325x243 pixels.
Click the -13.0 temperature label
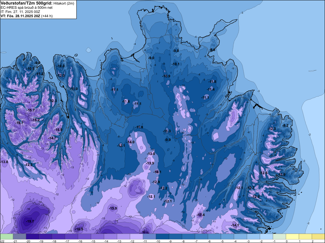tap(151, 154)
